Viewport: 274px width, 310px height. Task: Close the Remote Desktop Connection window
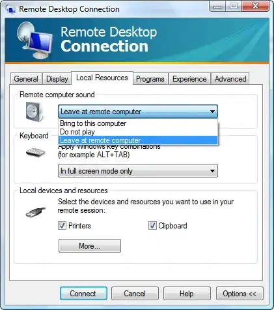tap(256, 7)
